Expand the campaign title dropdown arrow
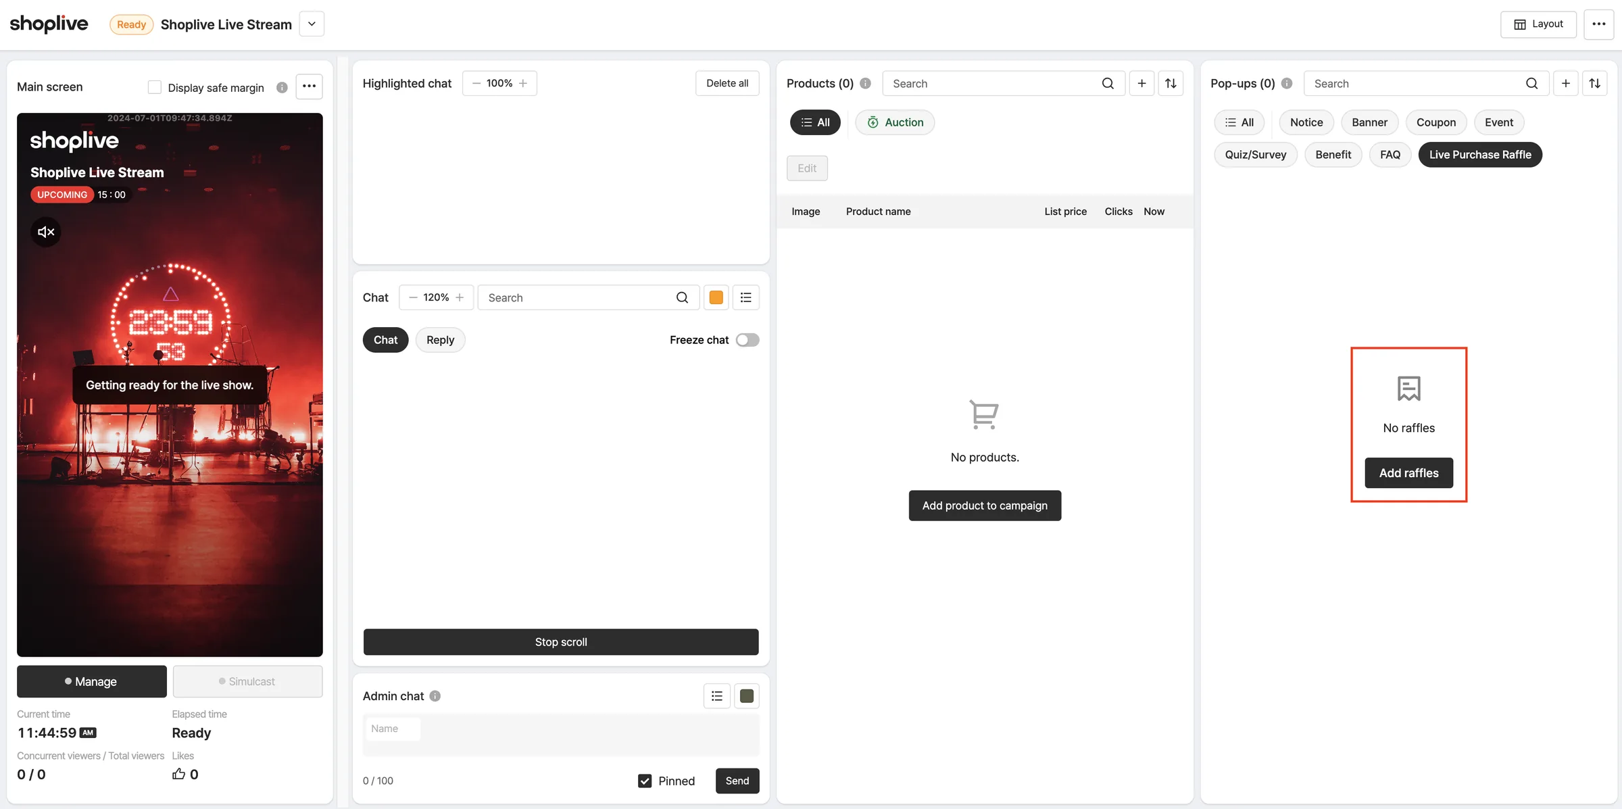This screenshot has height=809, width=1622. (312, 24)
